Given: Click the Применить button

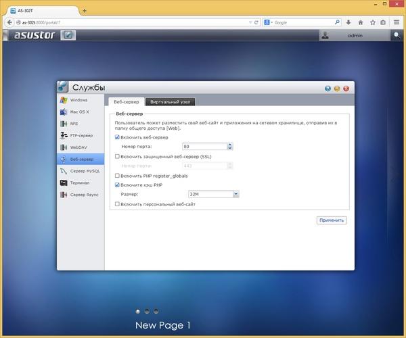Looking at the screenshot, I should click(332, 220).
